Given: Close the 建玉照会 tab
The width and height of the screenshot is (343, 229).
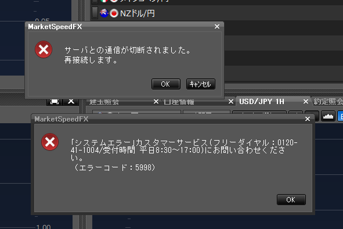Looking at the screenshot, I should click(x=156, y=102).
